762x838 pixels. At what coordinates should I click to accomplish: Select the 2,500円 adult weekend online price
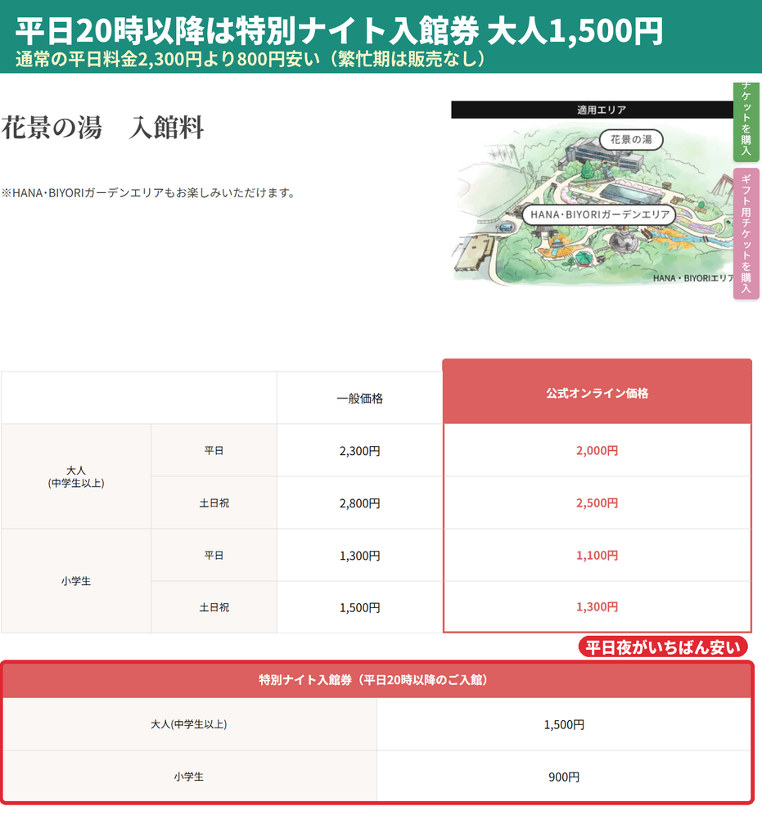[x=597, y=503]
